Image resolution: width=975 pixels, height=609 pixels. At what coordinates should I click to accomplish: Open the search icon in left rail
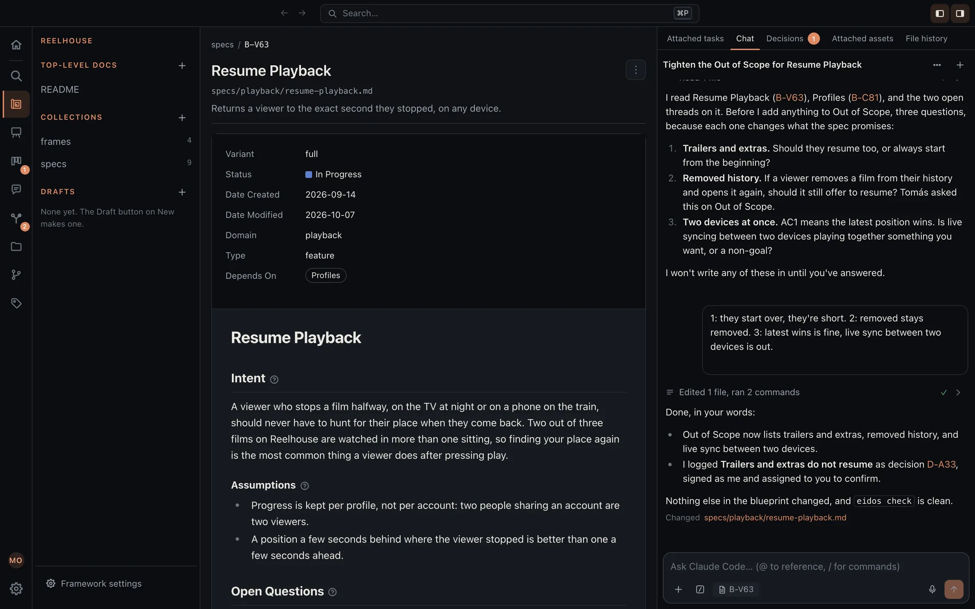[x=16, y=76]
